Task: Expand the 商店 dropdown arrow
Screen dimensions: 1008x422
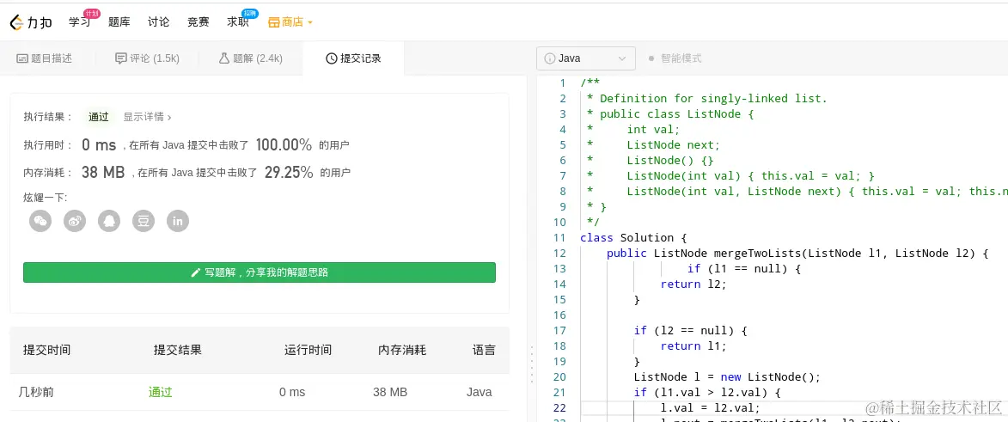Action: 310,22
